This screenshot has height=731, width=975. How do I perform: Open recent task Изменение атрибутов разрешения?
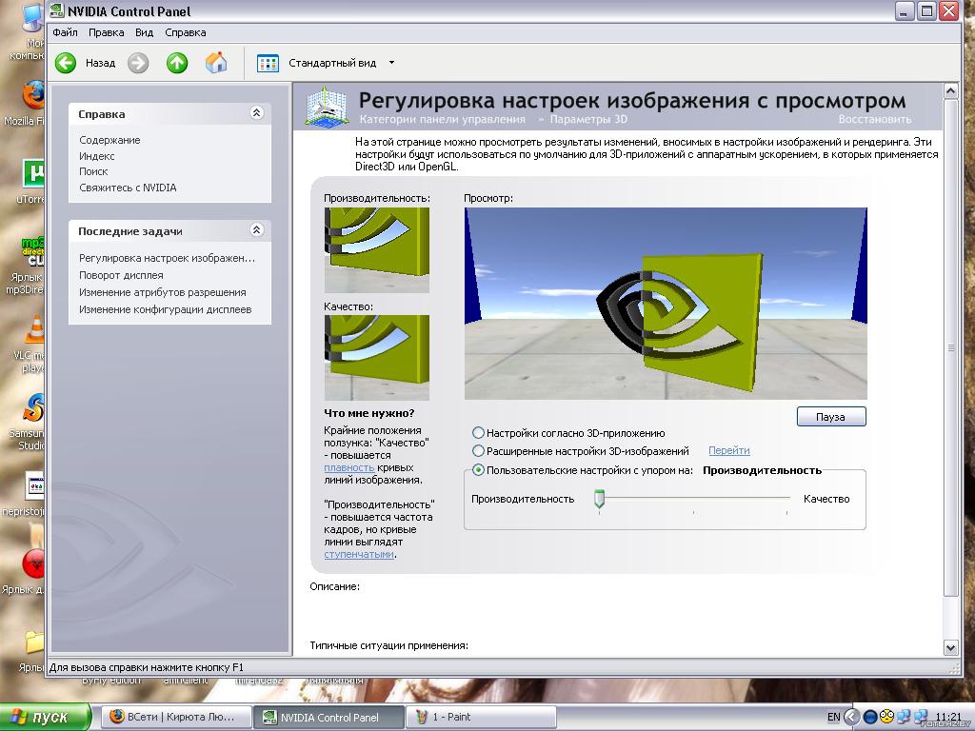point(162,292)
